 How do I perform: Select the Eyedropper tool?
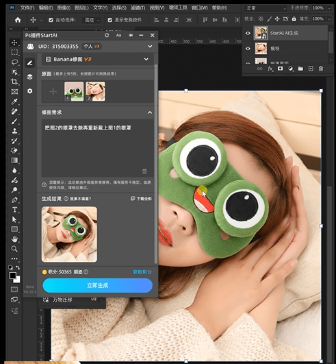tap(14, 101)
